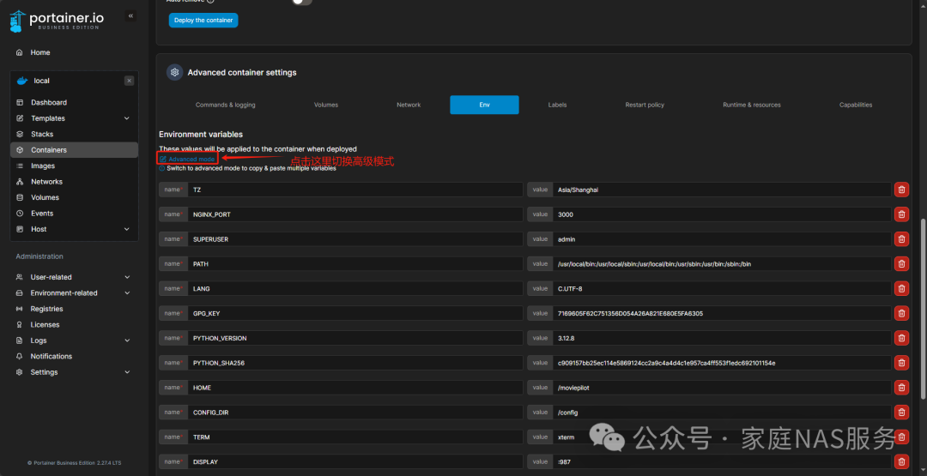Delete the PYTHON_VERSION variable
Screen dimensions: 927x476
tap(901, 339)
